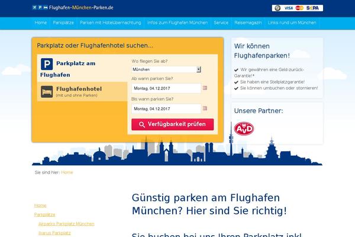Open the Home menu item
This screenshot has width=355, height=237.
coord(41,23)
